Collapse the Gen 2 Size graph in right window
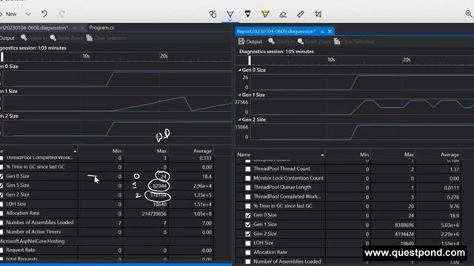This screenshot has width=474, height=266. tap(239, 120)
